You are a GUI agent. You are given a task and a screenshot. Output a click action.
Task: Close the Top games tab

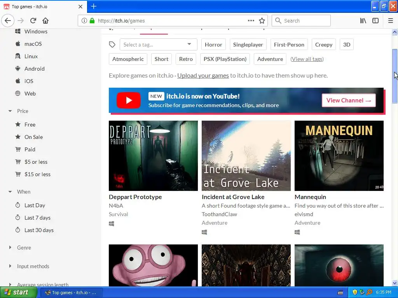(80, 7)
